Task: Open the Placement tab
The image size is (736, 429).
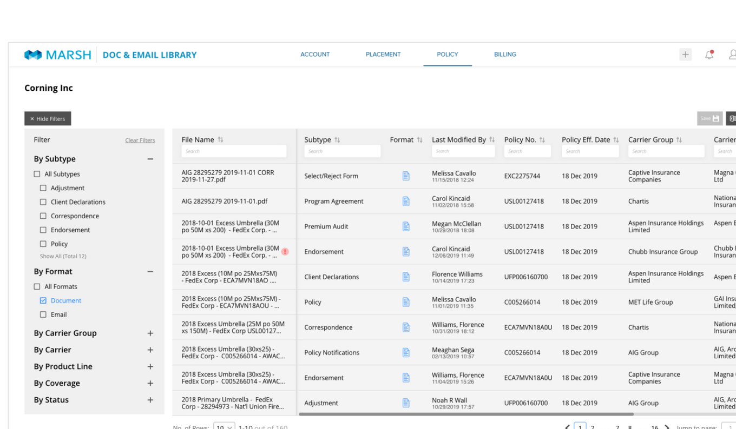Action: click(383, 55)
